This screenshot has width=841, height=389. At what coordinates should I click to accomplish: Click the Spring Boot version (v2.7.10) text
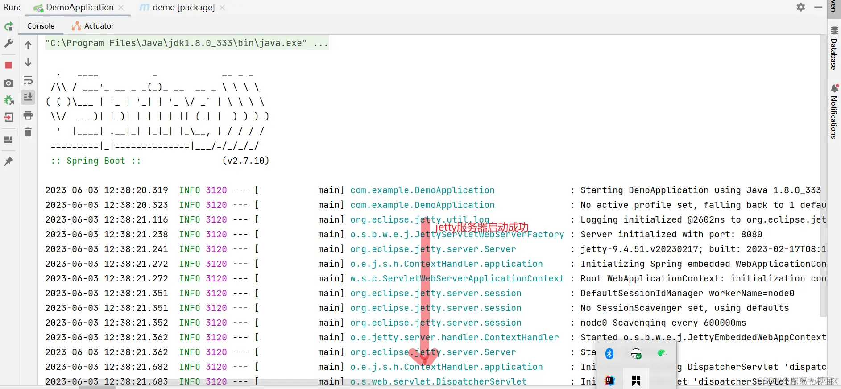(246, 161)
